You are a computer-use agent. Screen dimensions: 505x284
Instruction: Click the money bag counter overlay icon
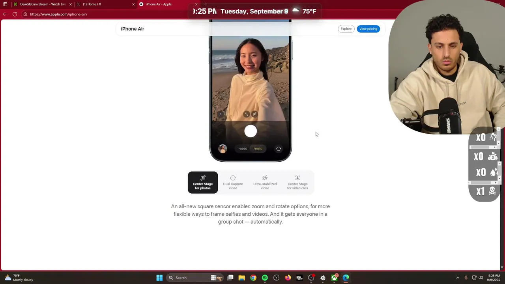pyautogui.click(x=492, y=157)
